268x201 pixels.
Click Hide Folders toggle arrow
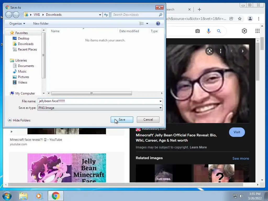(10, 120)
